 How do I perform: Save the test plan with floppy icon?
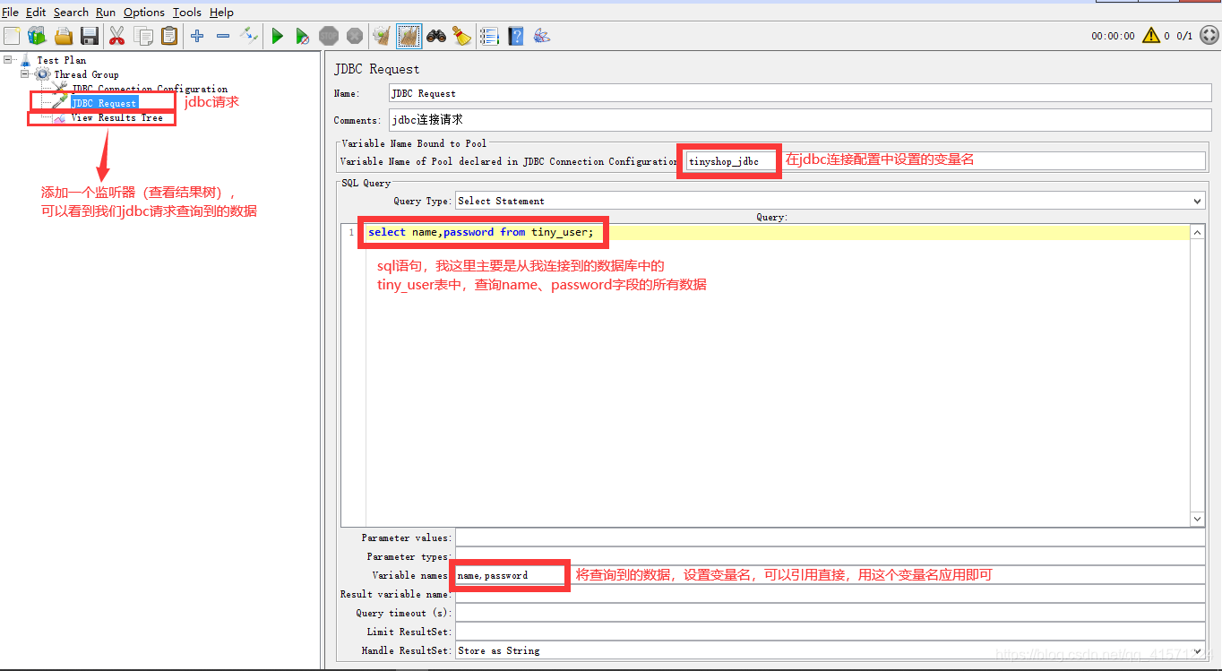pos(90,36)
